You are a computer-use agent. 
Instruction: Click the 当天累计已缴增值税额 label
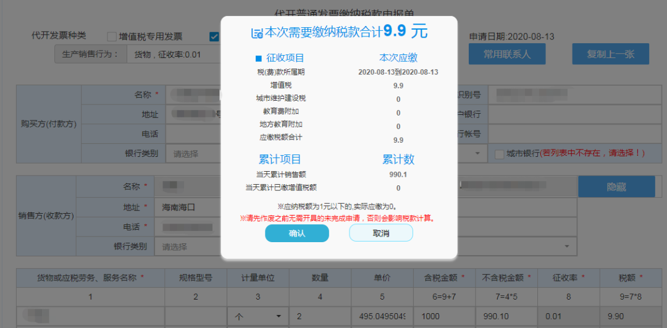(x=281, y=187)
